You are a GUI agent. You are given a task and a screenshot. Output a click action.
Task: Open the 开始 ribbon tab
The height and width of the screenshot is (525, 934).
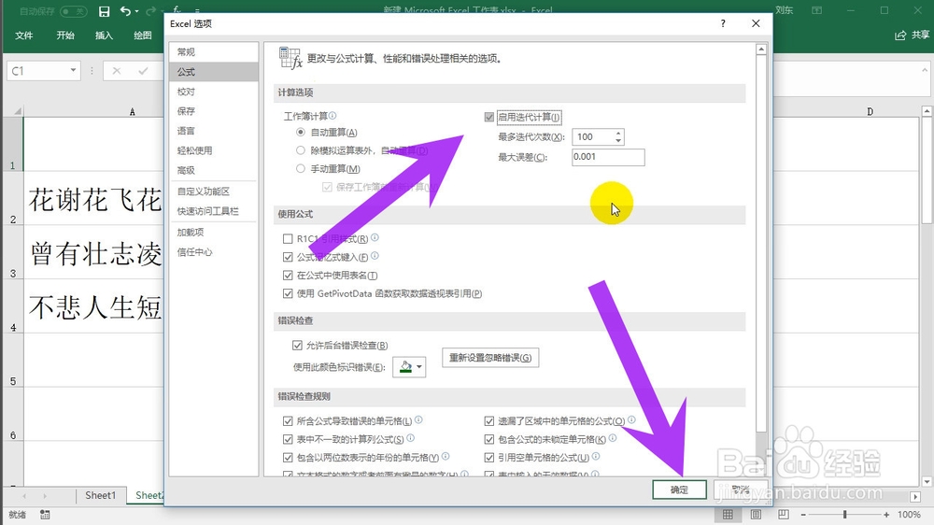[x=65, y=35]
